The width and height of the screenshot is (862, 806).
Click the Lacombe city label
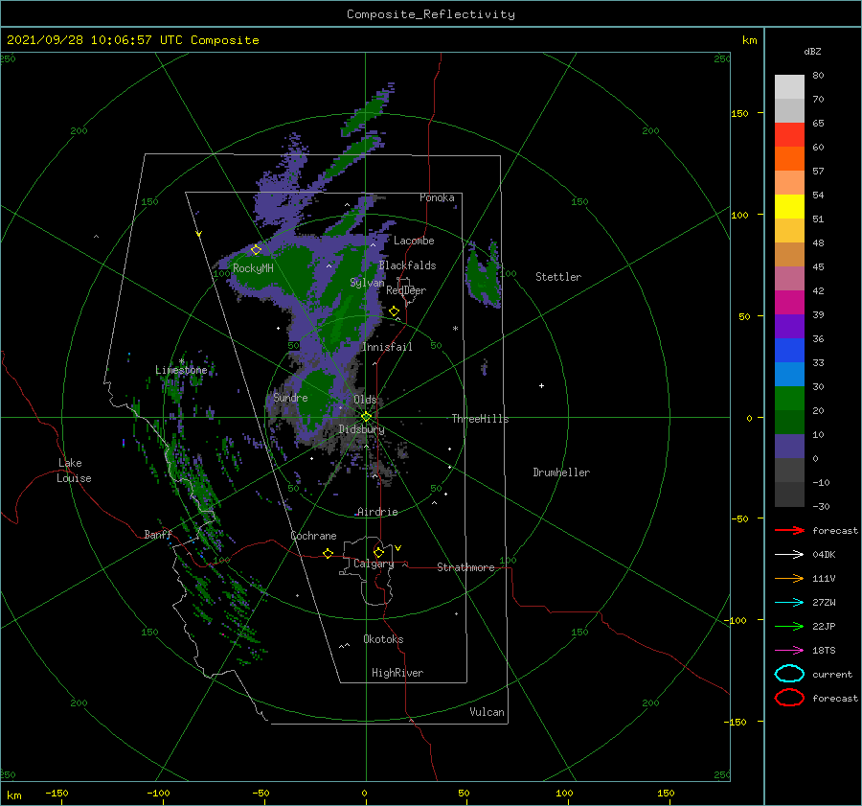click(414, 241)
